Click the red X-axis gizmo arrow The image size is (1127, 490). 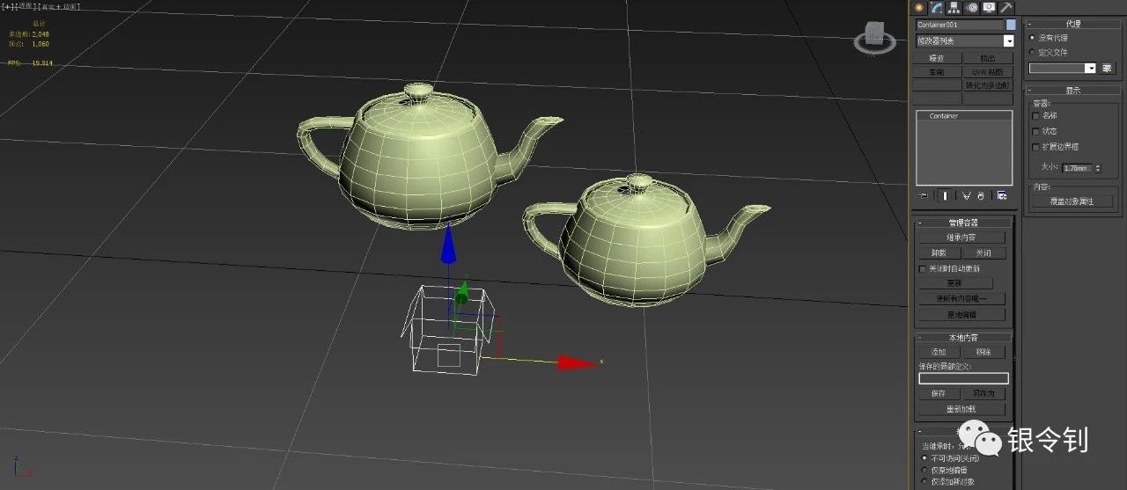pyautogui.click(x=578, y=362)
